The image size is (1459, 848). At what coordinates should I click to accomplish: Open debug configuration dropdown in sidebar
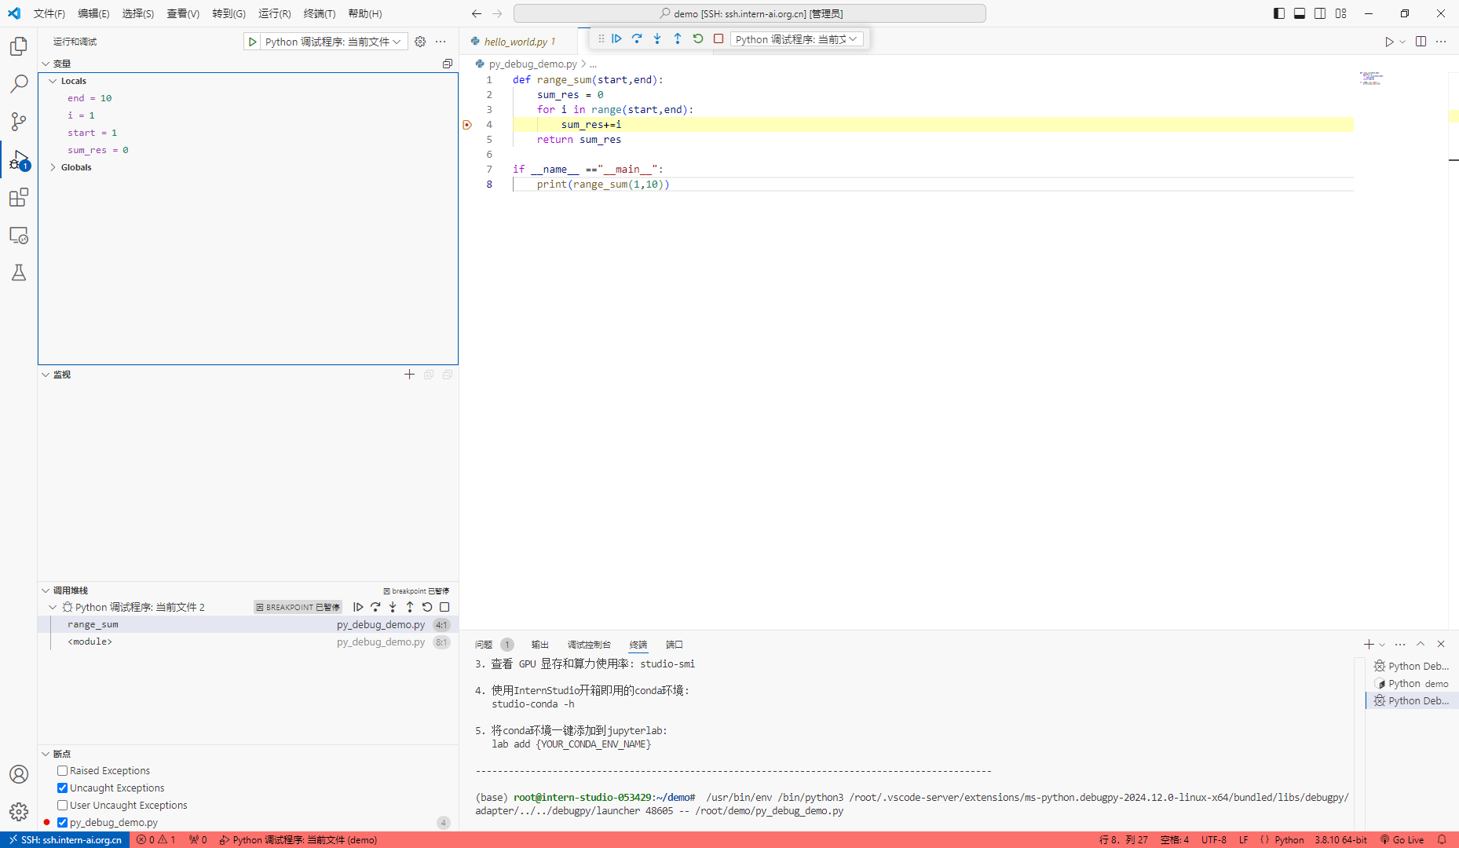(x=334, y=42)
